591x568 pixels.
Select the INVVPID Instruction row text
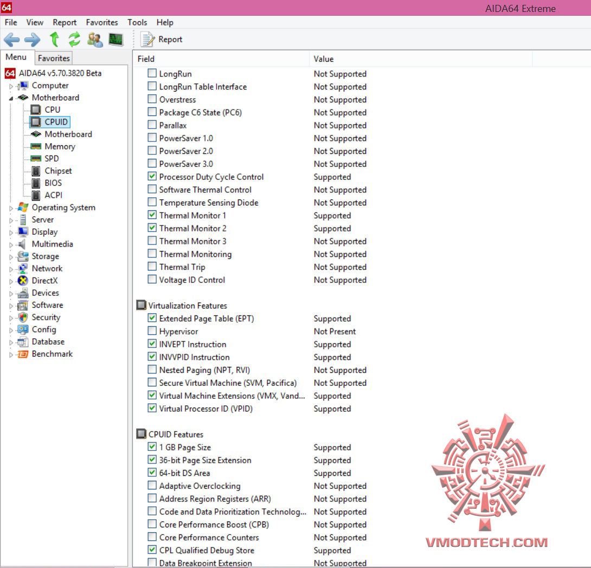coord(194,357)
